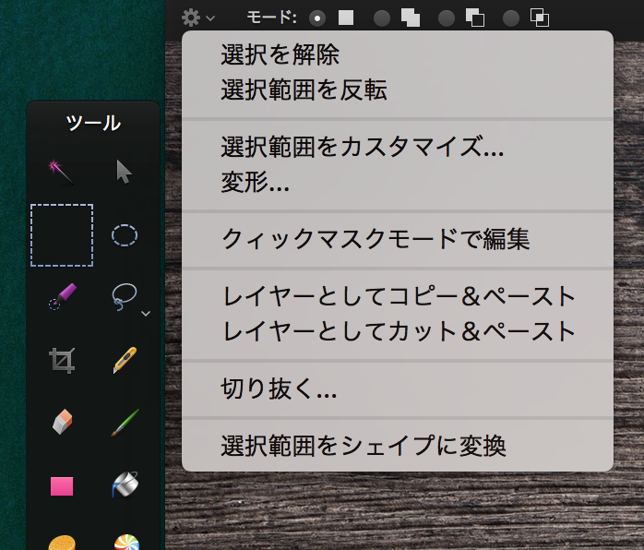Select the Lasso tool
This screenshot has width=644, height=550.
coord(124,297)
